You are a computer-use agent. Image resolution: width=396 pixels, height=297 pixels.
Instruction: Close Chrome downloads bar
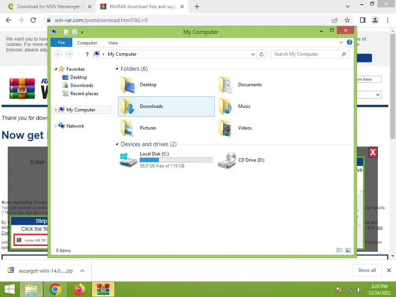(389, 270)
